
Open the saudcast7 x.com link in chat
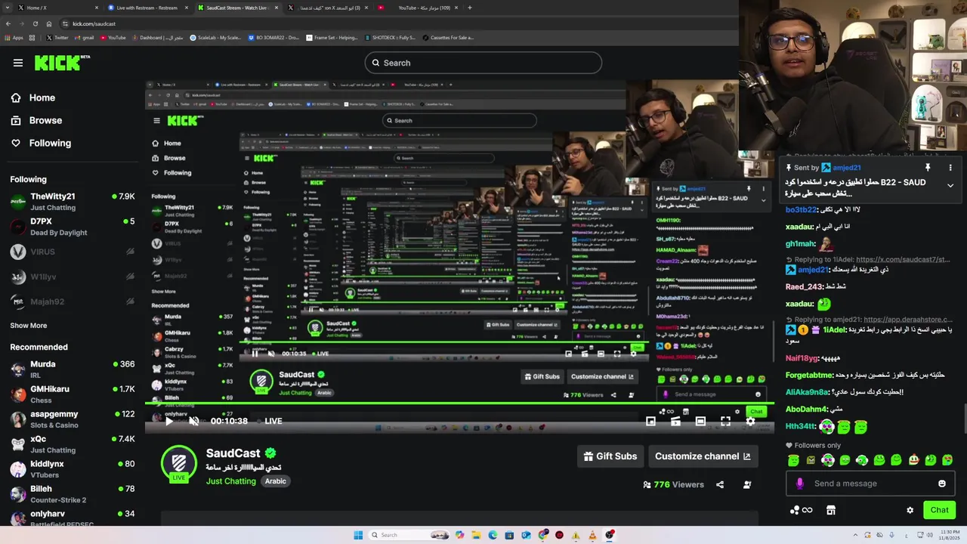[x=903, y=259]
